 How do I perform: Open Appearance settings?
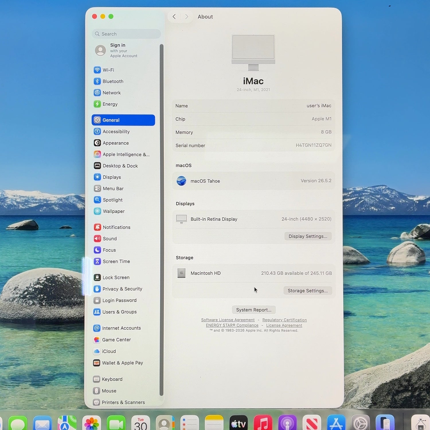[x=123, y=143]
